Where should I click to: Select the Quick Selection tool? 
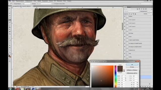coord(10,15)
